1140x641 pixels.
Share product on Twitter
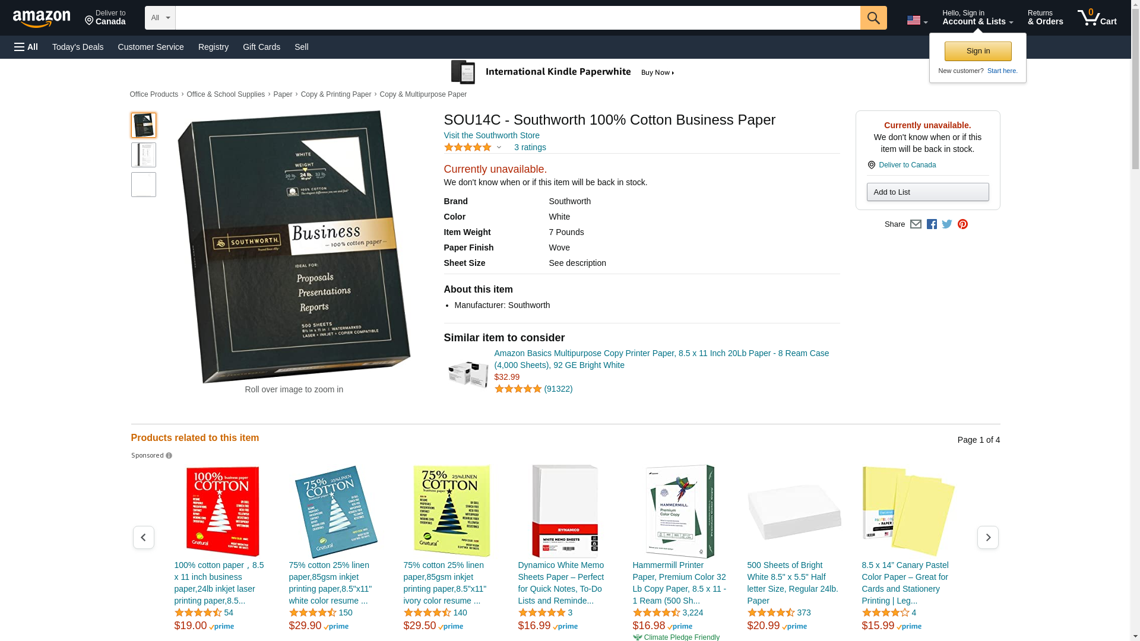click(947, 224)
